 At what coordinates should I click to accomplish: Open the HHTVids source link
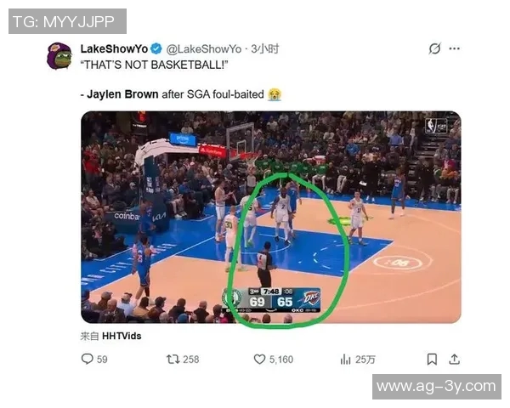coord(122,336)
